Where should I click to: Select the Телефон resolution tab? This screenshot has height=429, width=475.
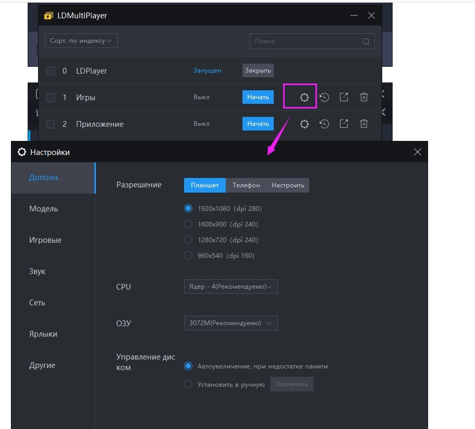246,185
